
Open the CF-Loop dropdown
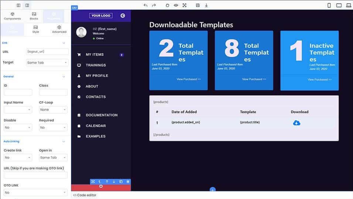coord(53,110)
